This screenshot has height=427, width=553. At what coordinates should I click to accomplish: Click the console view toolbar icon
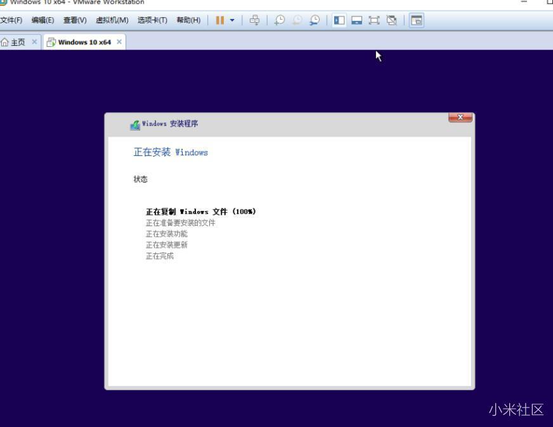click(x=417, y=20)
